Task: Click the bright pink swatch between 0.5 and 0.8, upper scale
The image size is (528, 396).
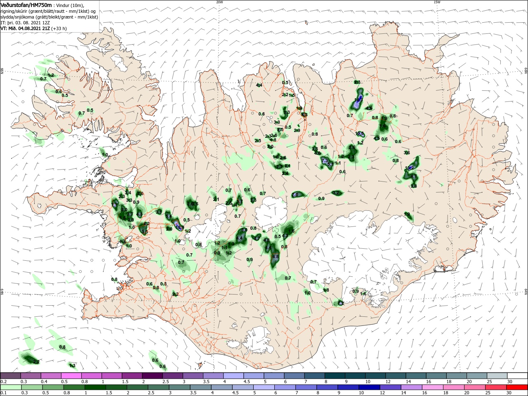Action: (71, 376)
